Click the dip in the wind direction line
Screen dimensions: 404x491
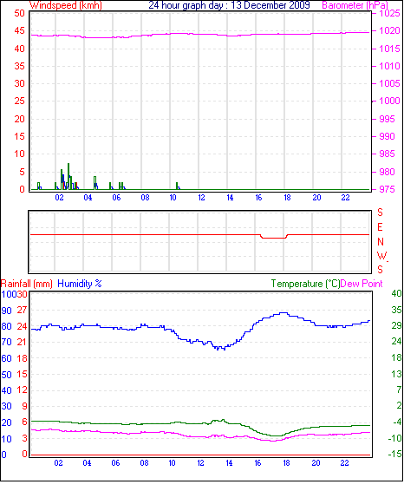pyautogui.click(x=273, y=237)
